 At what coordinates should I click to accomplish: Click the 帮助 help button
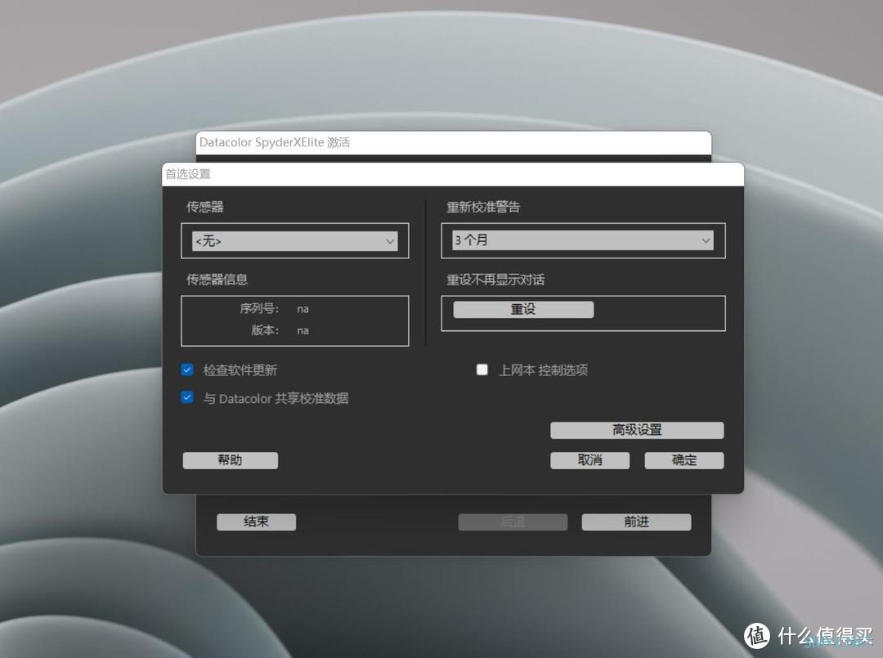(x=231, y=460)
